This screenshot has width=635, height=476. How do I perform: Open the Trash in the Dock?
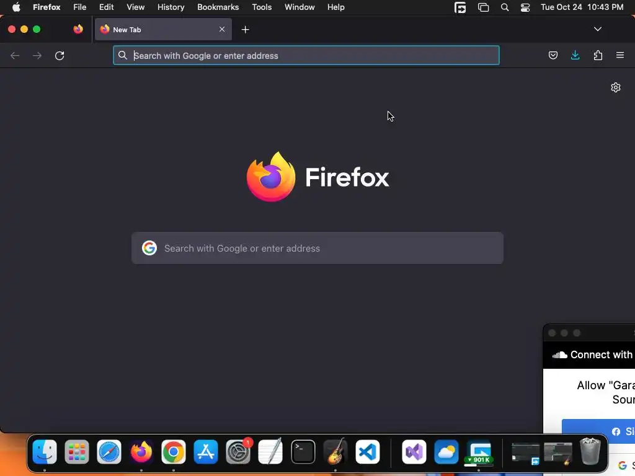tap(590, 452)
